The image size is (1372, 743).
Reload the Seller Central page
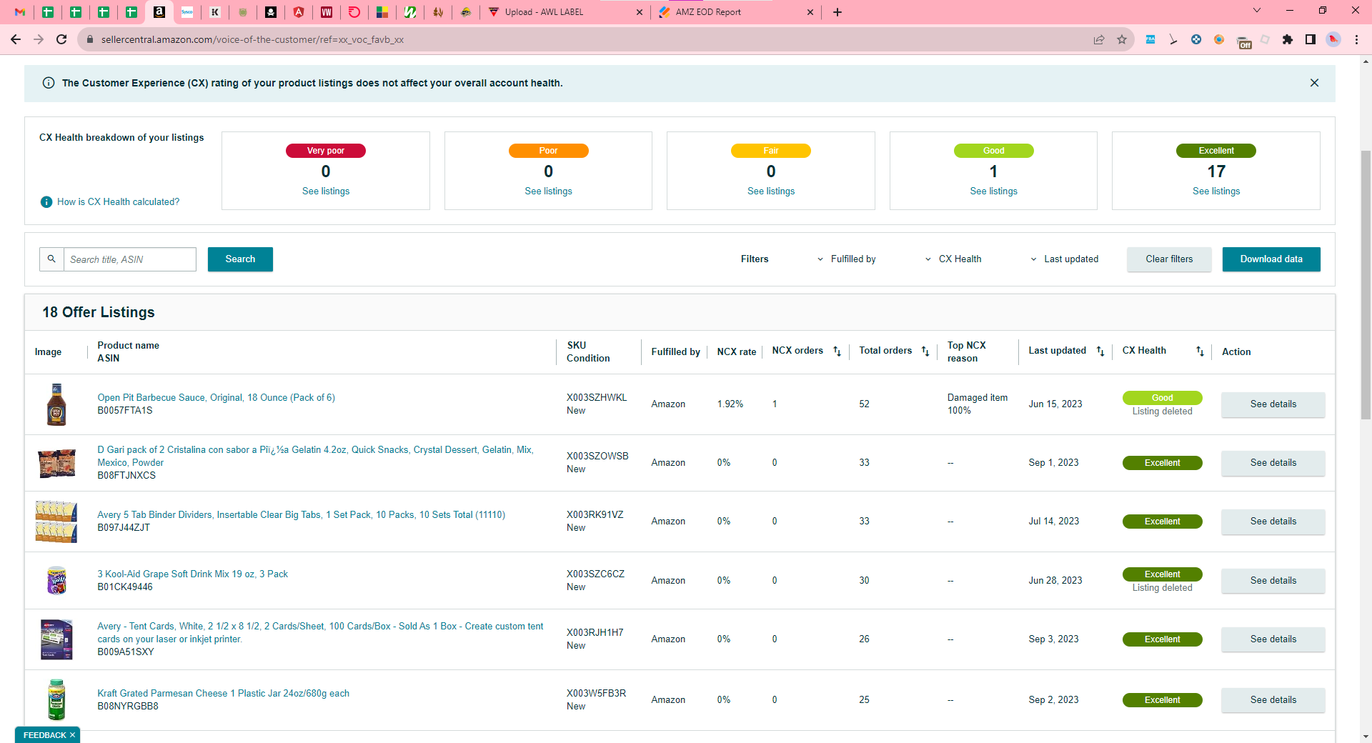pyautogui.click(x=61, y=39)
